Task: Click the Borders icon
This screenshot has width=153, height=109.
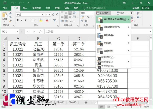Action: click(33, 20)
